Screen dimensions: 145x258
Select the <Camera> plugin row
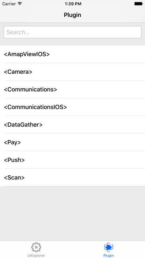(72, 72)
